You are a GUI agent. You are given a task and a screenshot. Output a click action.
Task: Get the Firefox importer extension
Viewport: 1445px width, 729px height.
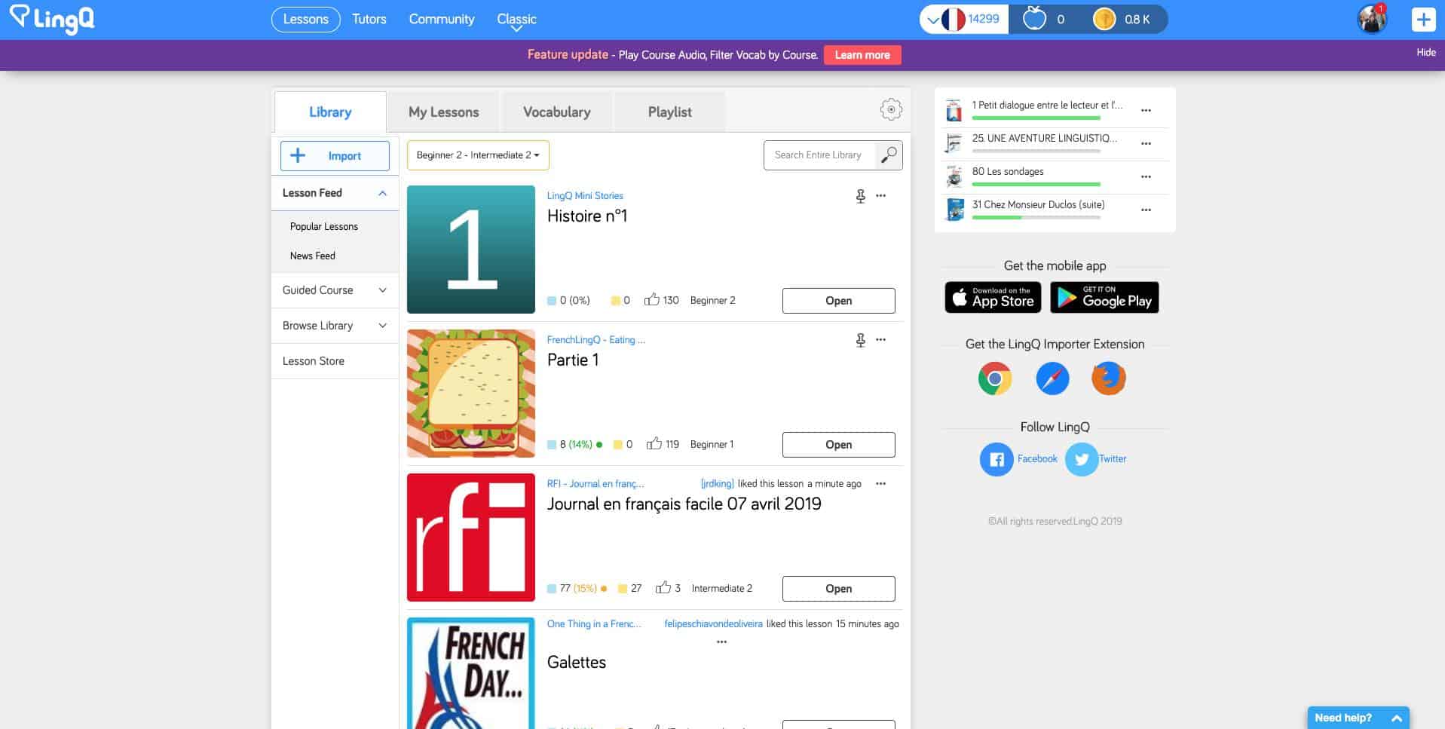point(1108,378)
